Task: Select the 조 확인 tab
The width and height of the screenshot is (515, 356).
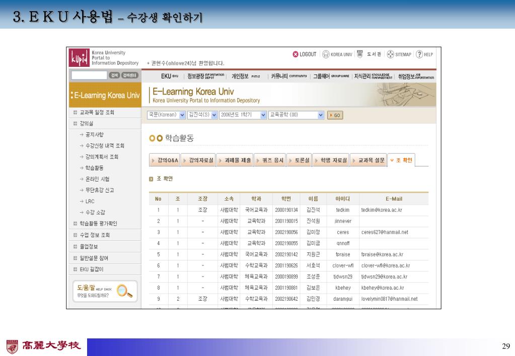Action: (x=401, y=160)
